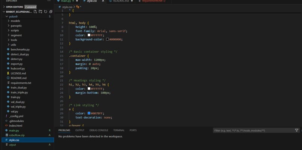Click the license icon beside LICENSE.md
Screen dimensions: 302x150
8,73
